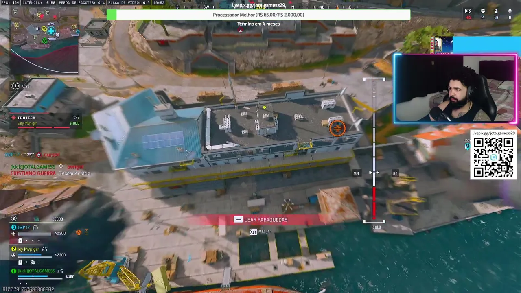Click the Processador Melhor donation goal bar
The height and width of the screenshot is (293, 521).
click(x=258, y=15)
